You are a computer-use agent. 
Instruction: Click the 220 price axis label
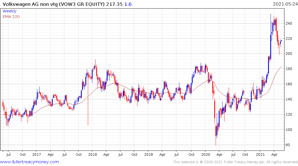coord(289,38)
